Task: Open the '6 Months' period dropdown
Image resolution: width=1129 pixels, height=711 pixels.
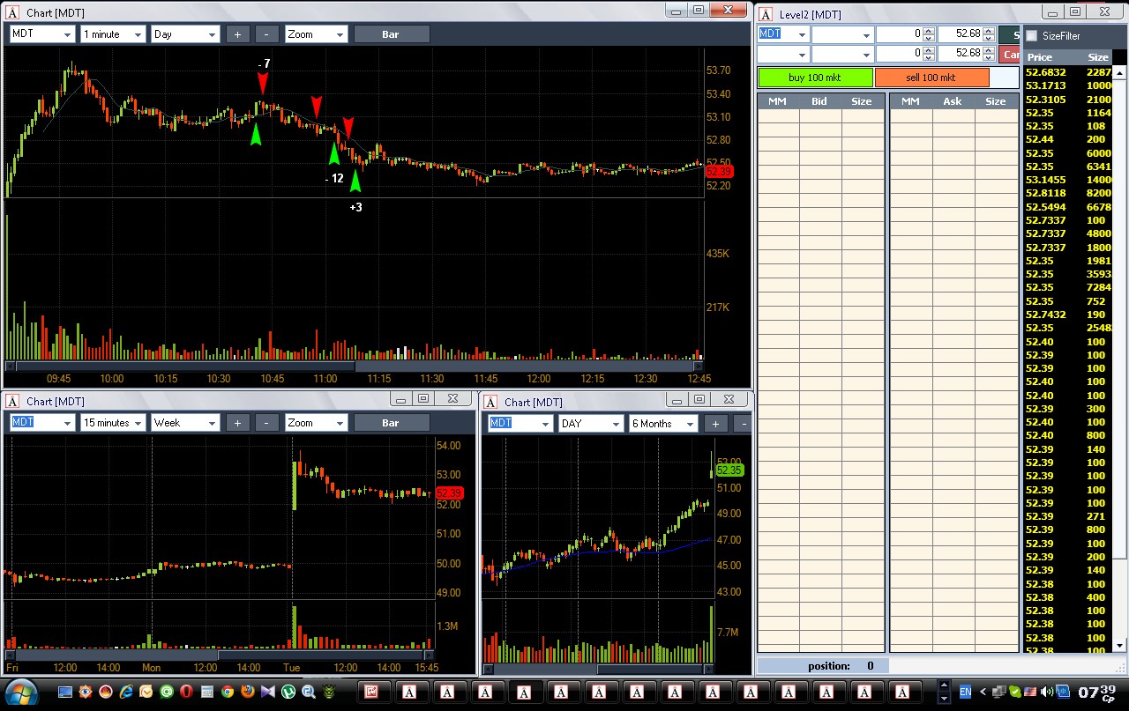Action: tap(663, 424)
